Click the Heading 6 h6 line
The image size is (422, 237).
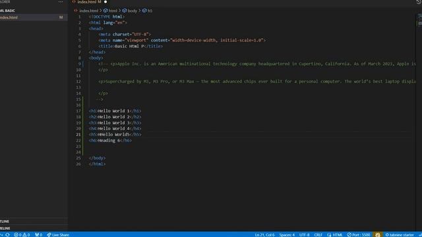110,140
